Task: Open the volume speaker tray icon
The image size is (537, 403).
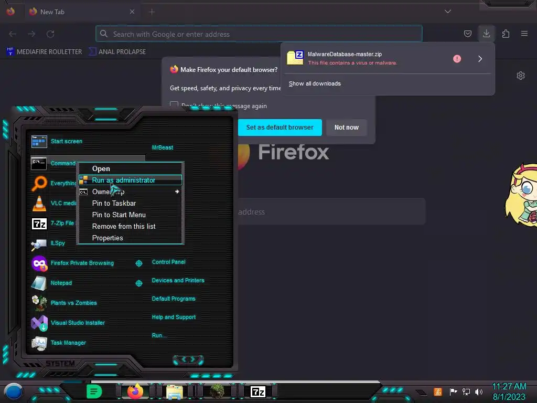Action: pyautogui.click(x=478, y=391)
